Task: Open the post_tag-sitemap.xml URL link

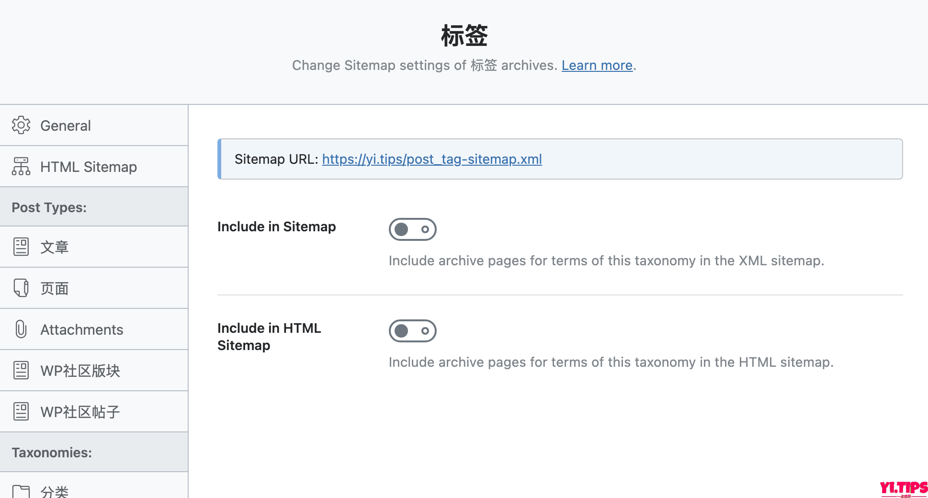Action: coord(432,159)
